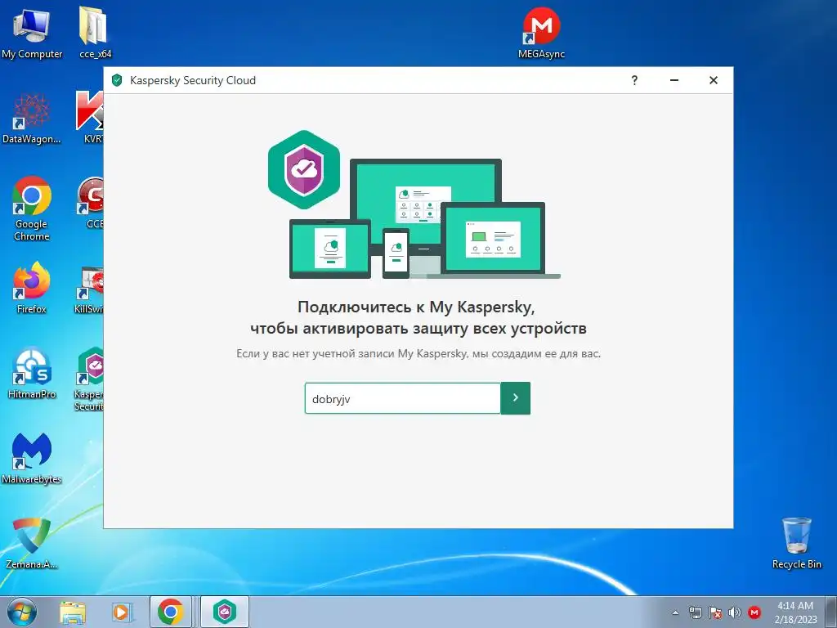Open the Recycle Bin
The width and height of the screenshot is (837, 628).
(x=796, y=543)
